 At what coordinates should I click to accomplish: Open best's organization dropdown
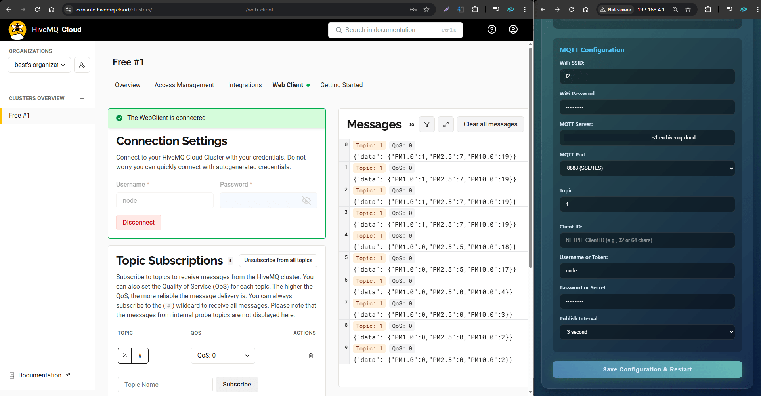(x=39, y=65)
